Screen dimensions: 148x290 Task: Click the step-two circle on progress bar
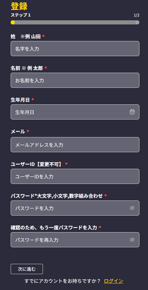click(x=137, y=22)
